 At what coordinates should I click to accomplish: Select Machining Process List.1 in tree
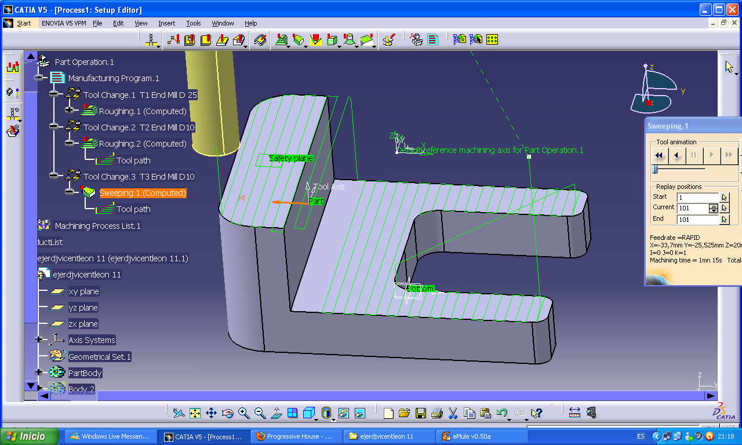[x=97, y=226]
